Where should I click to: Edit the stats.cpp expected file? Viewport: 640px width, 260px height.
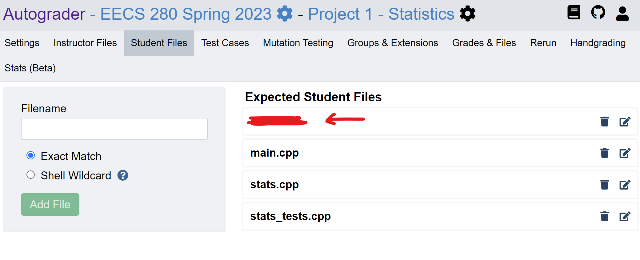point(625,185)
